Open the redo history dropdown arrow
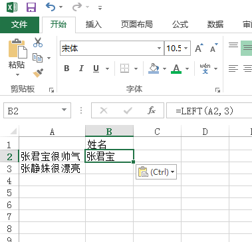The width and height of the screenshot is (252, 242). (87, 7)
